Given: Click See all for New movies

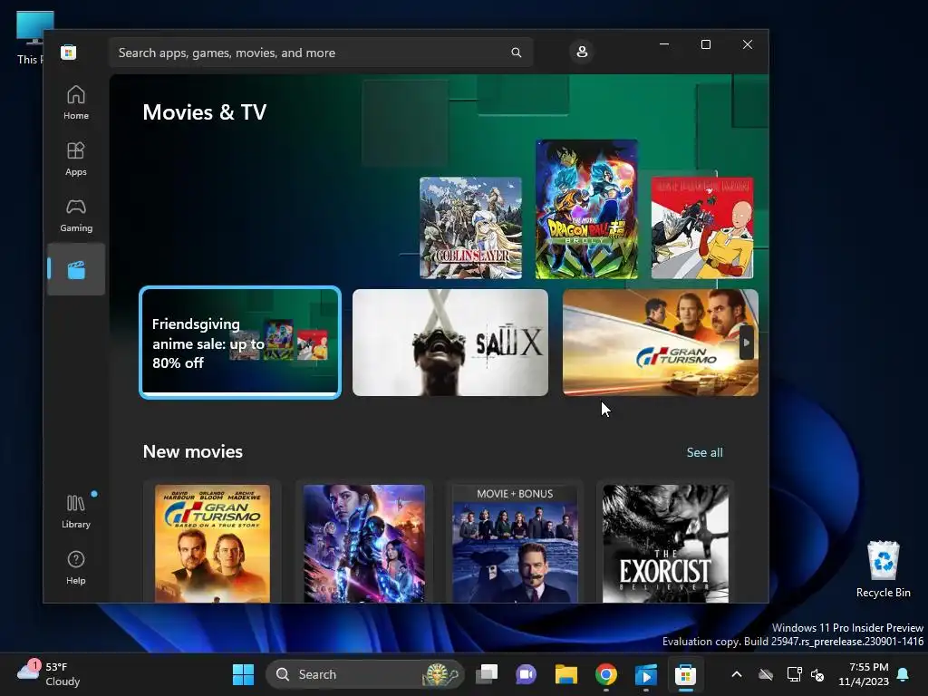Looking at the screenshot, I should point(704,452).
